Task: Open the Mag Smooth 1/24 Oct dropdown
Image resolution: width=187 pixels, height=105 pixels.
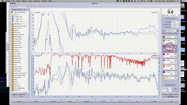Action: tap(175, 27)
